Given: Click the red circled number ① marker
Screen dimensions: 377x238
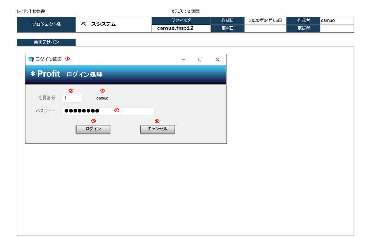Looking at the screenshot, I should click(x=67, y=59).
